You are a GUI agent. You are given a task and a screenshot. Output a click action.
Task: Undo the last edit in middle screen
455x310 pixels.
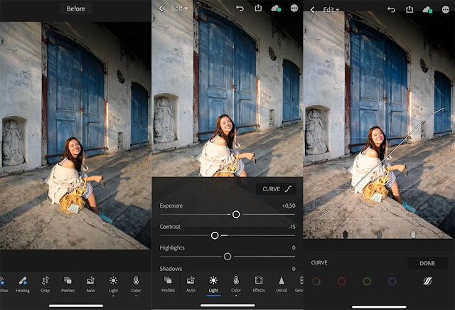click(x=240, y=8)
